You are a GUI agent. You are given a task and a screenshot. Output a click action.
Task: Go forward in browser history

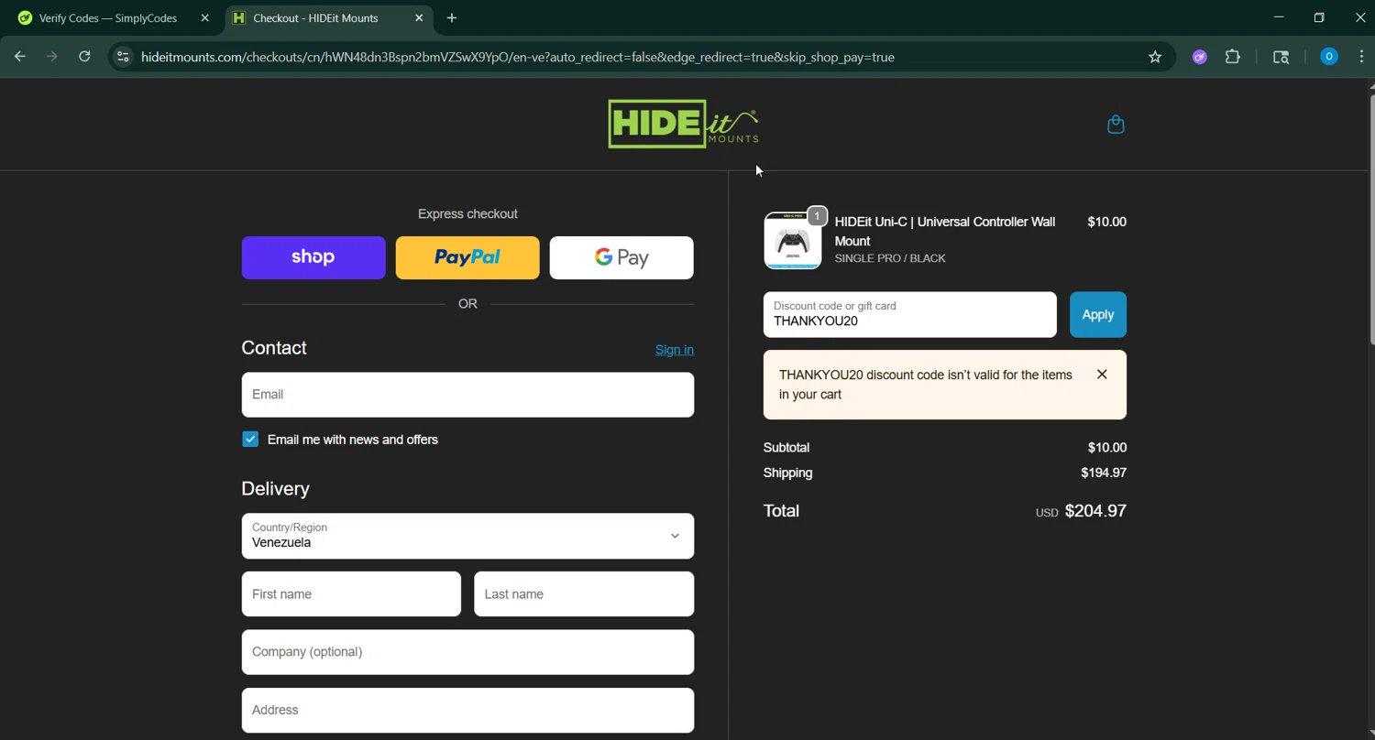[52, 57]
